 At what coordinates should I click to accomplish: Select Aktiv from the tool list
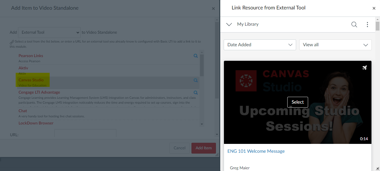[x=23, y=68]
